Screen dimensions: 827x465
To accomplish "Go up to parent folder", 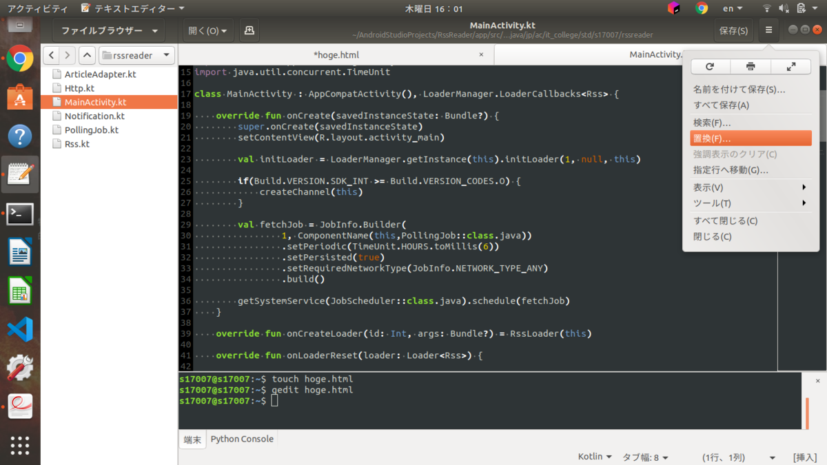I will click(87, 55).
